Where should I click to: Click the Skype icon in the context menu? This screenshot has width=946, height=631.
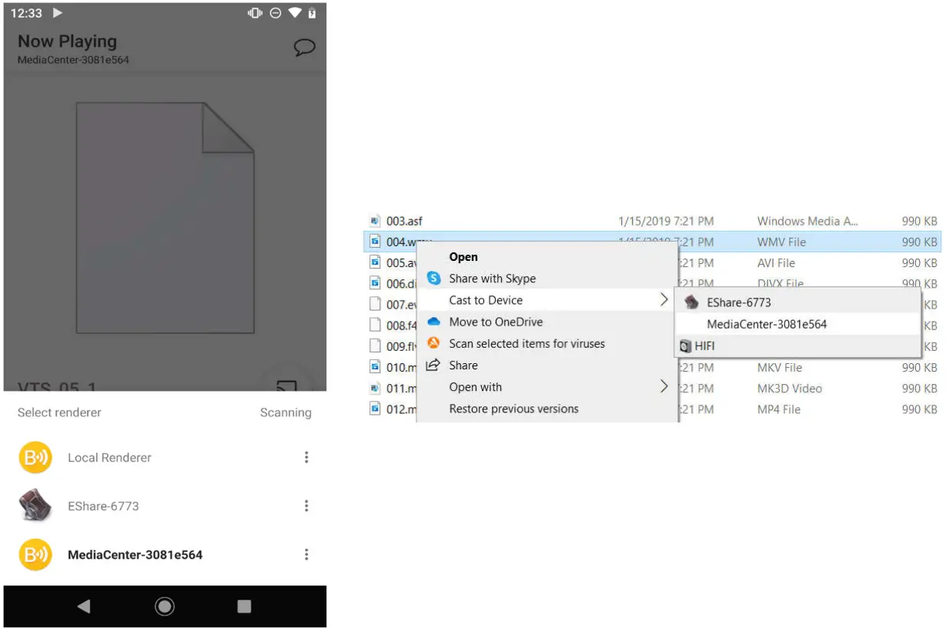[x=433, y=279]
